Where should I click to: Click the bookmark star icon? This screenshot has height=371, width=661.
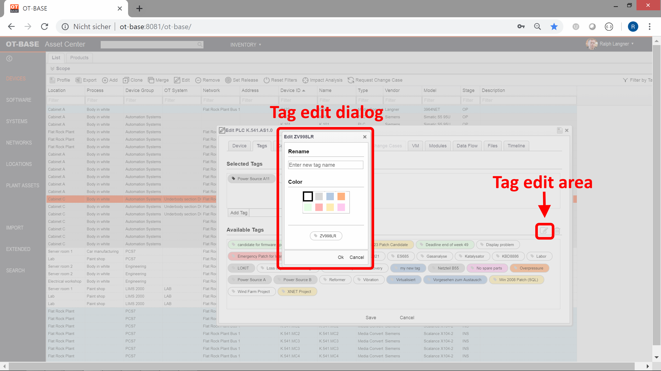pyautogui.click(x=554, y=27)
